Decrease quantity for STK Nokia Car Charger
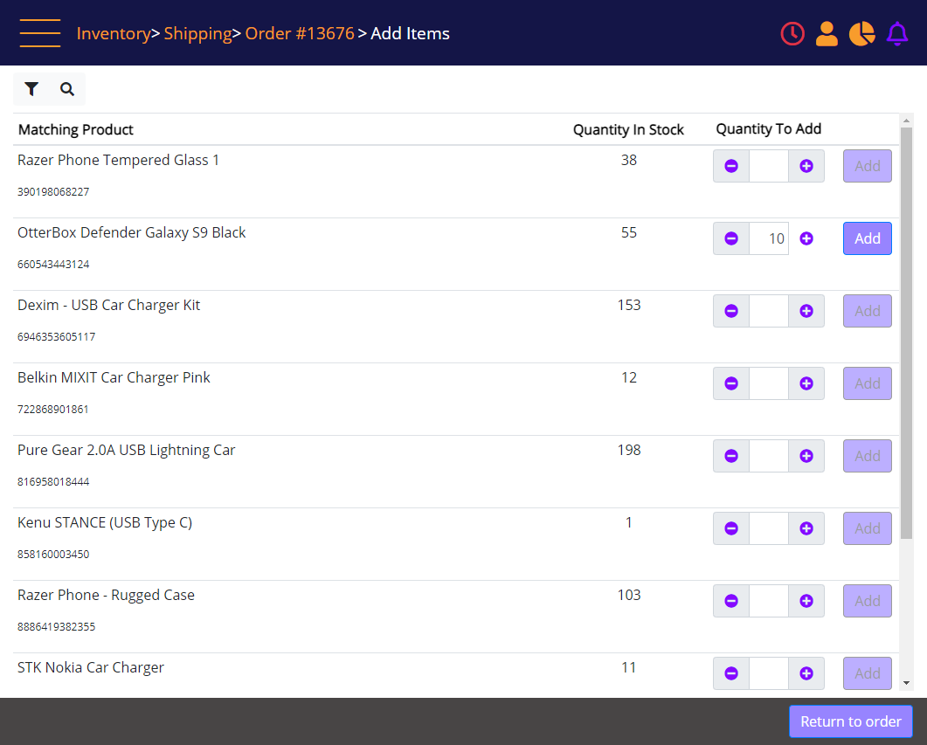This screenshot has height=745, width=927. click(731, 673)
